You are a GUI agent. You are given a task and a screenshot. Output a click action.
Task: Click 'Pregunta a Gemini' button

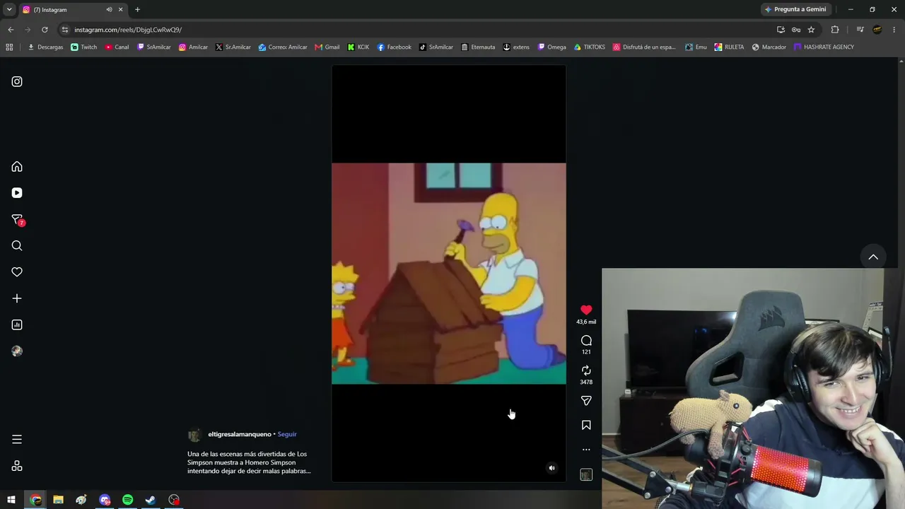[795, 9]
